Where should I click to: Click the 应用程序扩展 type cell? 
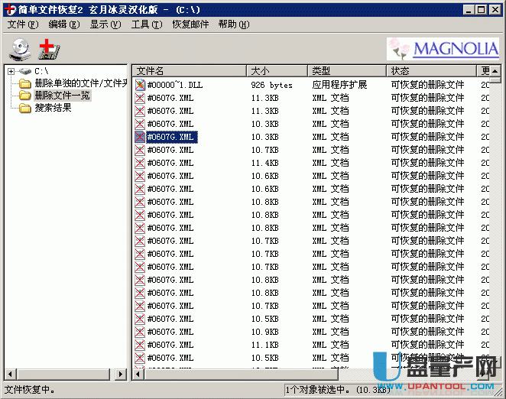point(339,85)
